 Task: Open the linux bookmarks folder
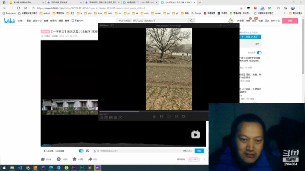point(98,13)
